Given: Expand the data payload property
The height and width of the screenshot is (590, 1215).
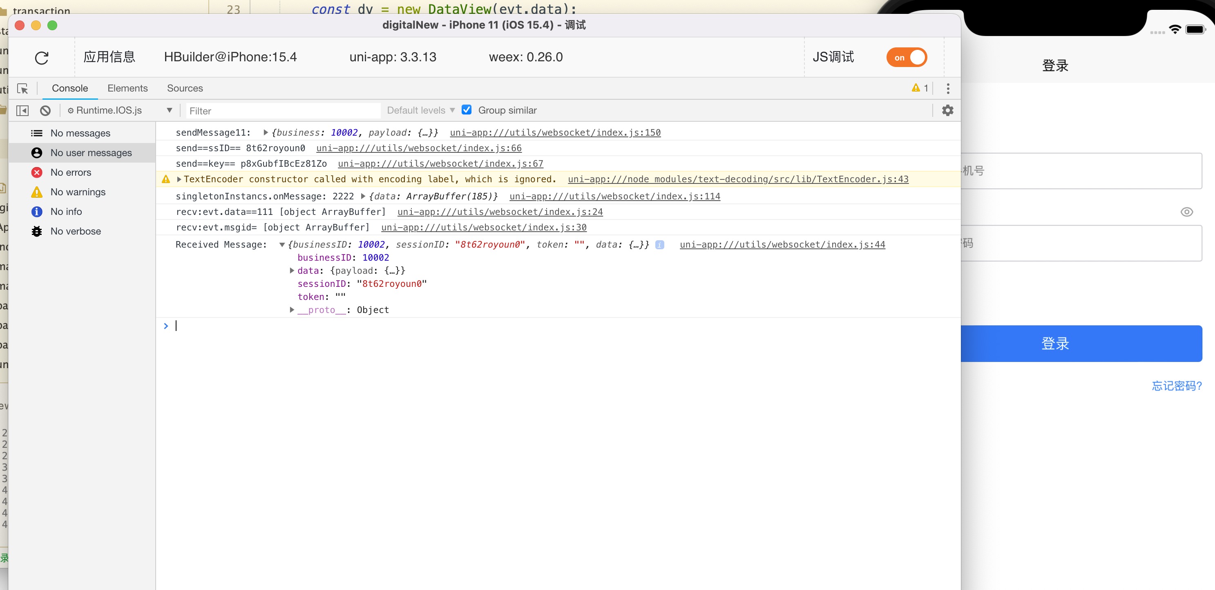Looking at the screenshot, I should click(291, 270).
